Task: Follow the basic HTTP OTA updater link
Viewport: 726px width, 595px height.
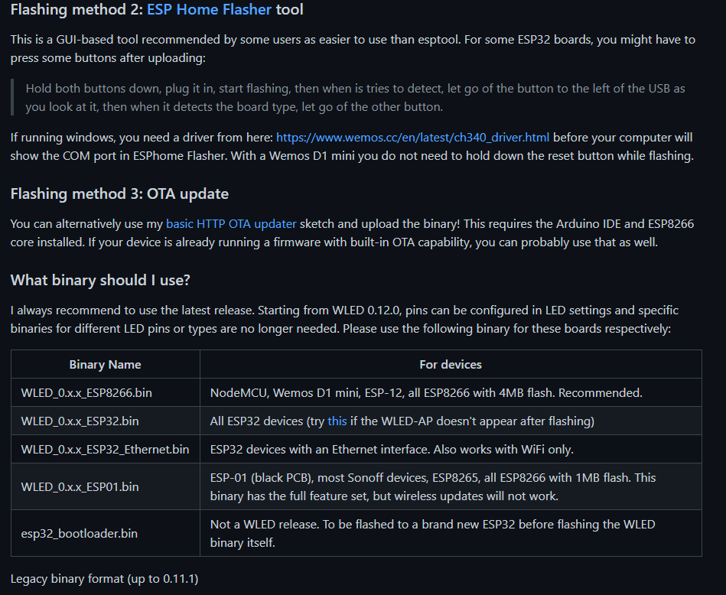Action: 231,224
